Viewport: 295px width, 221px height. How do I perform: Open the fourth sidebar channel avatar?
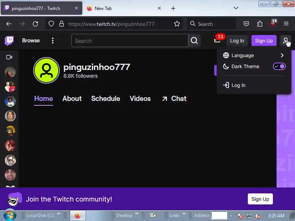[x=10, y=116]
